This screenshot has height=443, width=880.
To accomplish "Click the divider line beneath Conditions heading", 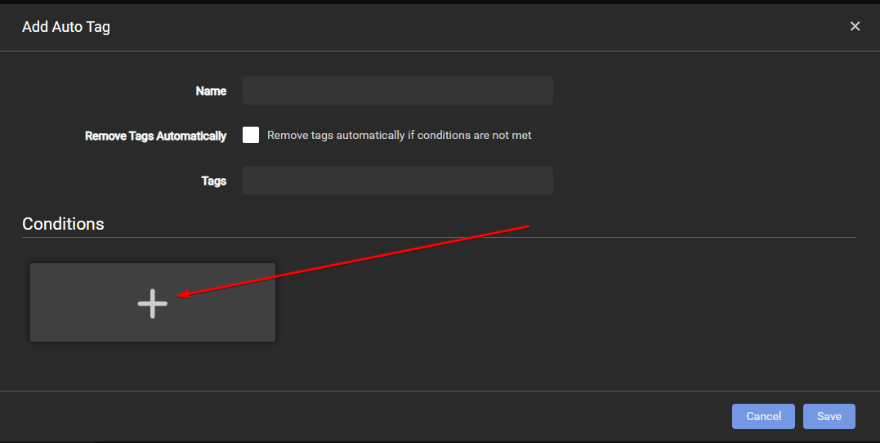I will [438, 238].
